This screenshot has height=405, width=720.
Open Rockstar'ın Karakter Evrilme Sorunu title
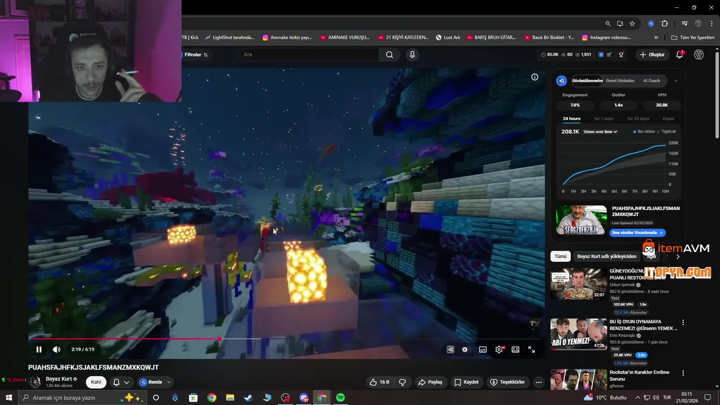point(640,376)
